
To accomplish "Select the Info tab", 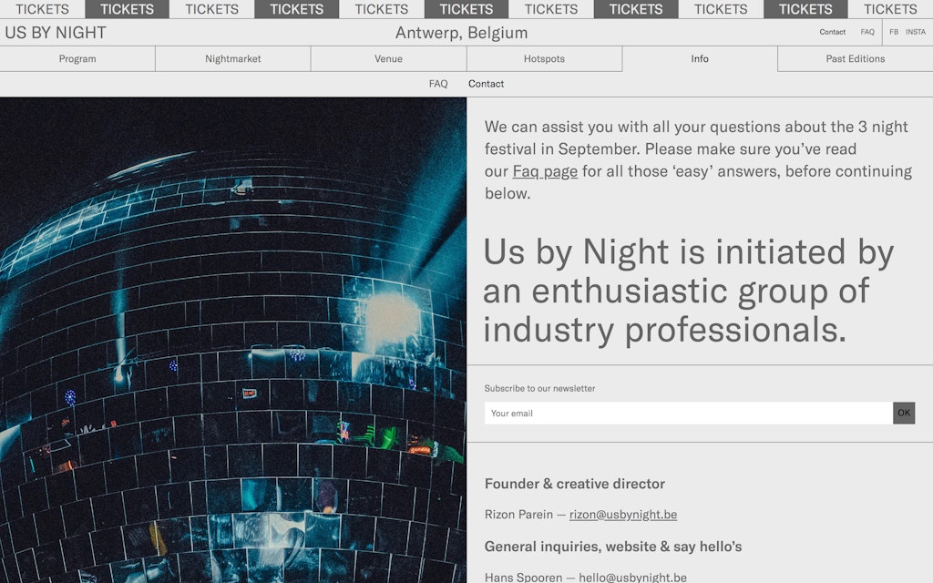I will 700,58.
